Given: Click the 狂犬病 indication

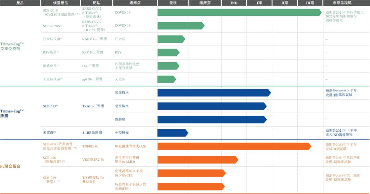Looking at the screenshot, I should [120, 39].
